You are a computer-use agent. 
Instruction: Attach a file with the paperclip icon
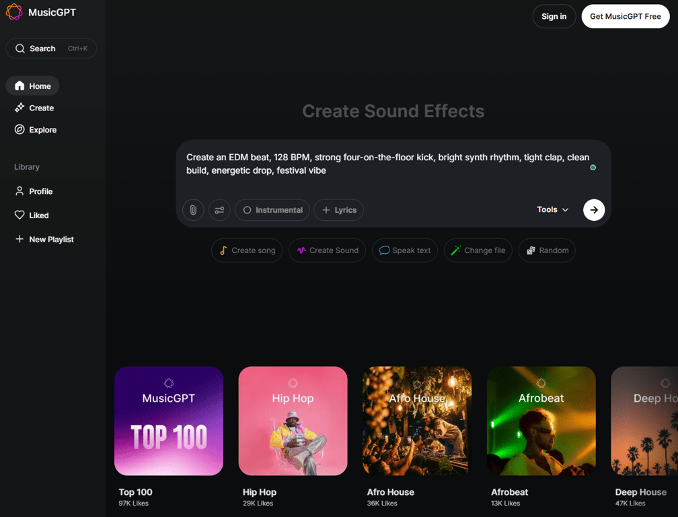click(x=193, y=210)
